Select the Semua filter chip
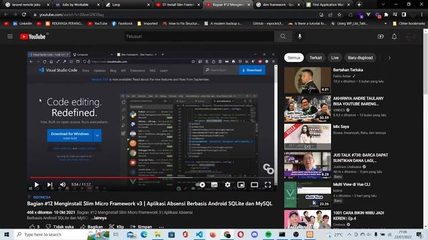 click(x=294, y=58)
